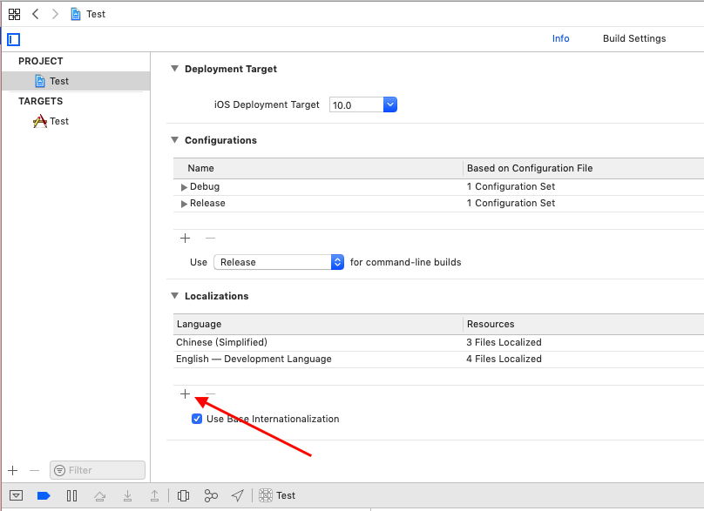704x511 pixels.
Task: Toggle the project and targets list sidebar
Action: point(14,39)
